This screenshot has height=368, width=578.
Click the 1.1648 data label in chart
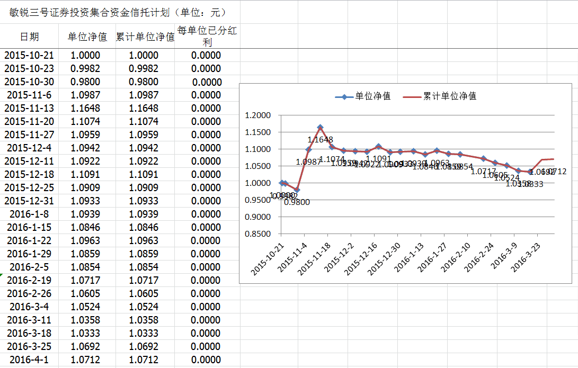(321, 140)
